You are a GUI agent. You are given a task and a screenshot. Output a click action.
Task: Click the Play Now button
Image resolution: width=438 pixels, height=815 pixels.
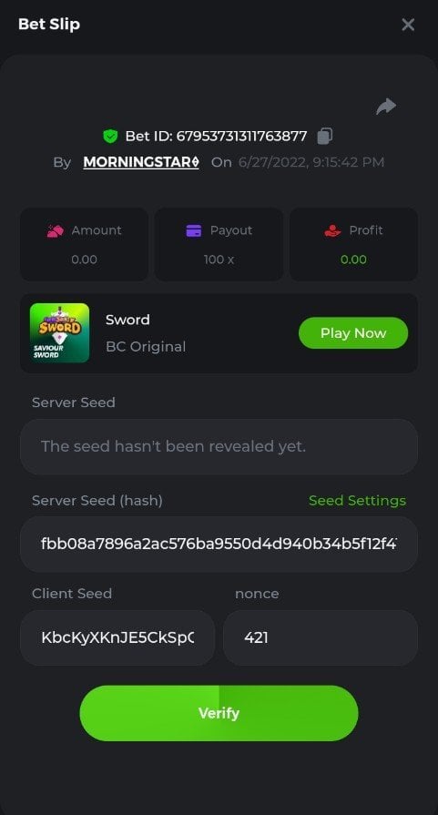pos(353,333)
